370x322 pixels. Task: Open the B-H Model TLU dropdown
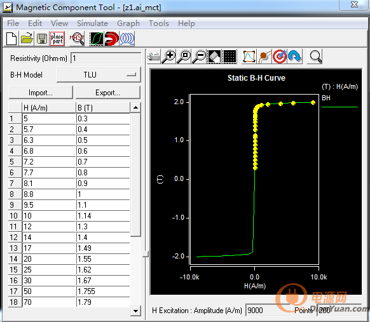pos(99,75)
